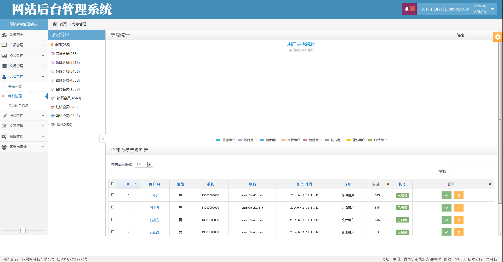The image size is (503, 262).
Task: Open username link 张小泉 in ID 5 row
Action: tap(155, 195)
